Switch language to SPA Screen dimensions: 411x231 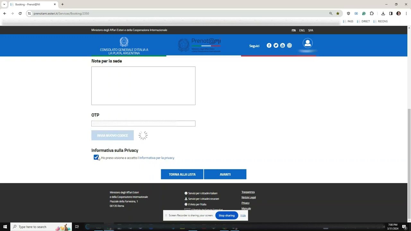pyautogui.click(x=310, y=30)
